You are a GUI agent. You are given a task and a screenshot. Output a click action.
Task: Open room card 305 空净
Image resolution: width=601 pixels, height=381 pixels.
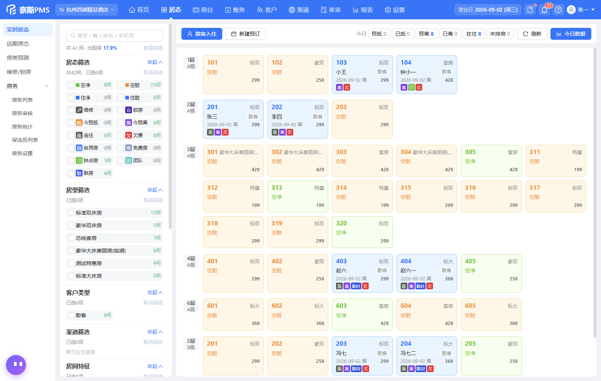[491, 161]
